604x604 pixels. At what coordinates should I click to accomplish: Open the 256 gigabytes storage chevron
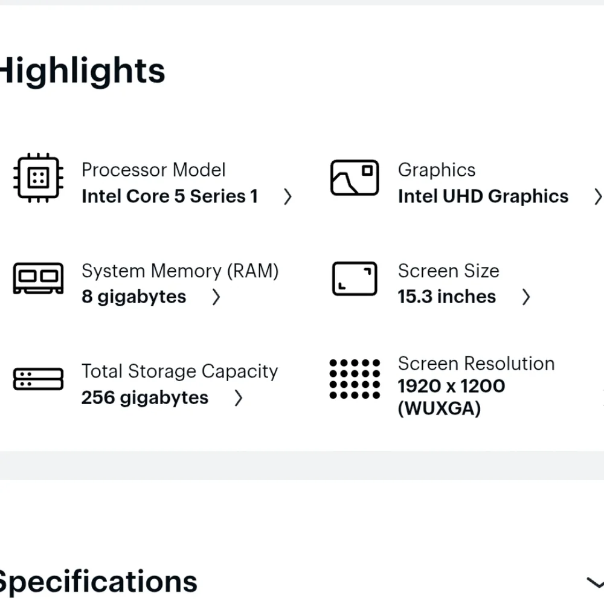tap(239, 398)
